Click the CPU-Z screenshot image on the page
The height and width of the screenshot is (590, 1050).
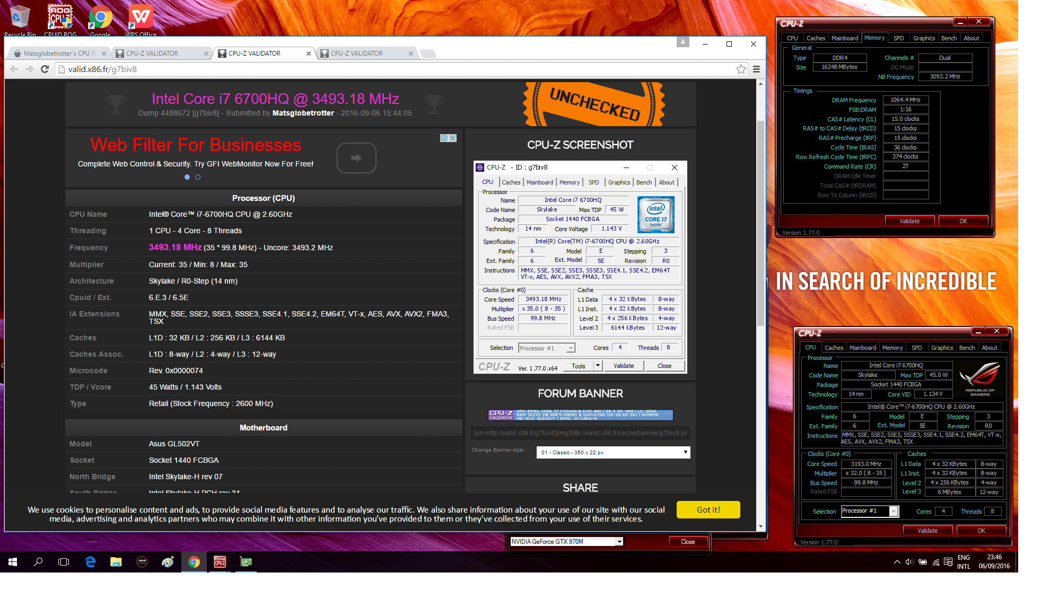(580, 267)
